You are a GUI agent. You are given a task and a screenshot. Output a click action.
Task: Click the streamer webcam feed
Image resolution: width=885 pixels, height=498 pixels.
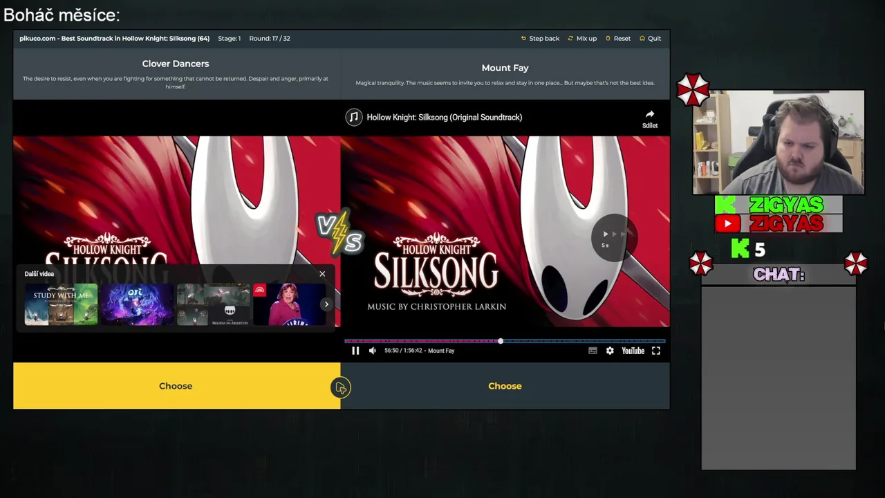click(x=779, y=142)
